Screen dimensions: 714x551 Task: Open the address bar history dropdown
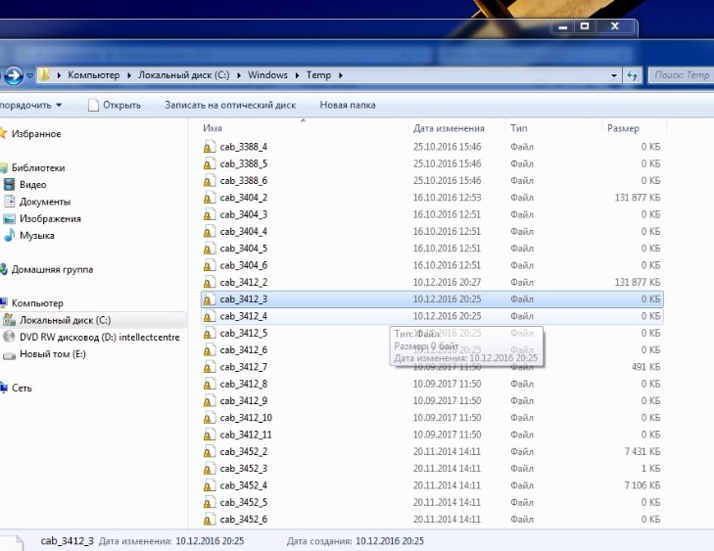(614, 75)
